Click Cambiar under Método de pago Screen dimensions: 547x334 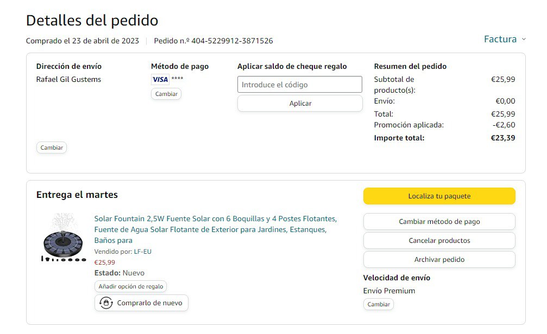coord(166,94)
